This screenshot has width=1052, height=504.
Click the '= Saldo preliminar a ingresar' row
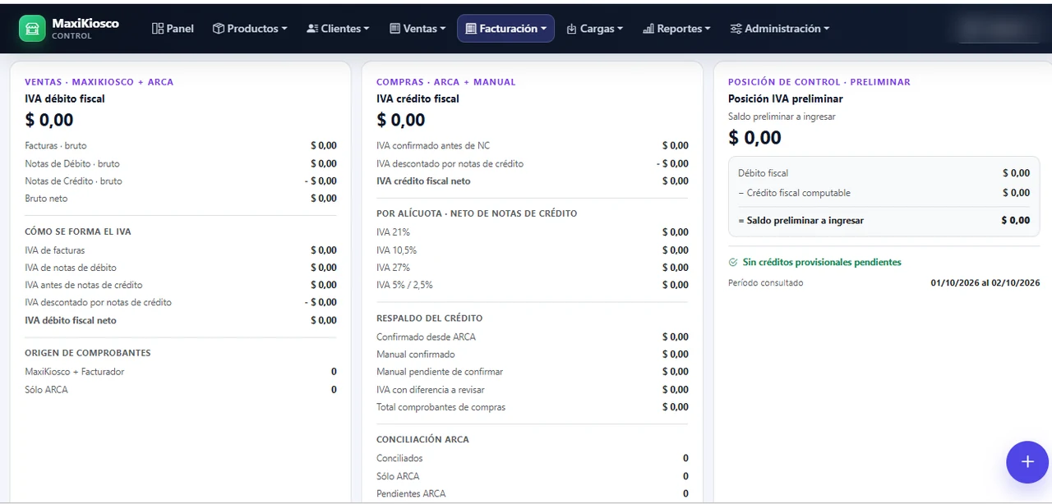coord(884,220)
